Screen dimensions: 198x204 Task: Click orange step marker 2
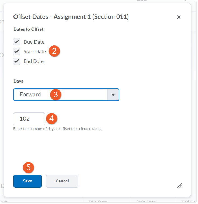pos(54,51)
